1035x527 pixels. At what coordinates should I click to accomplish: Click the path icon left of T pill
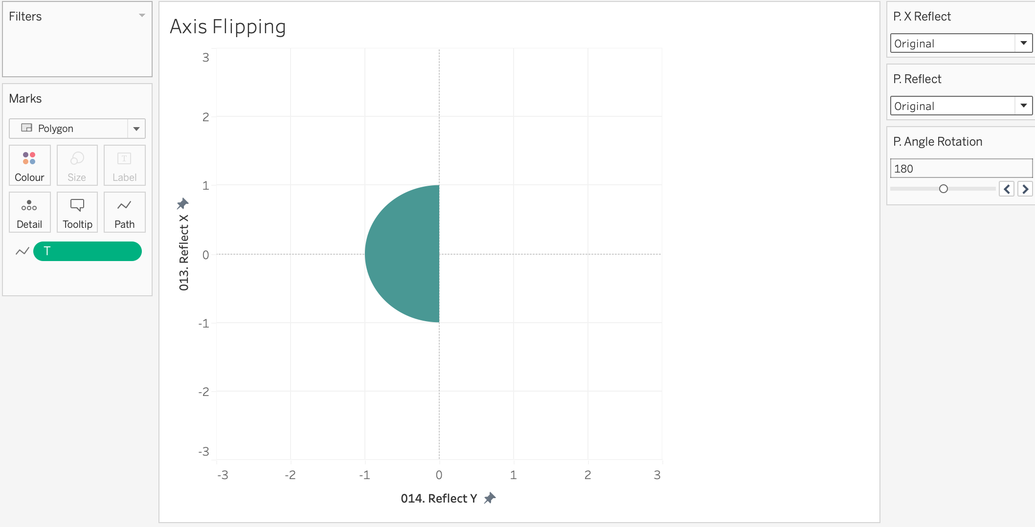point(22,251)
